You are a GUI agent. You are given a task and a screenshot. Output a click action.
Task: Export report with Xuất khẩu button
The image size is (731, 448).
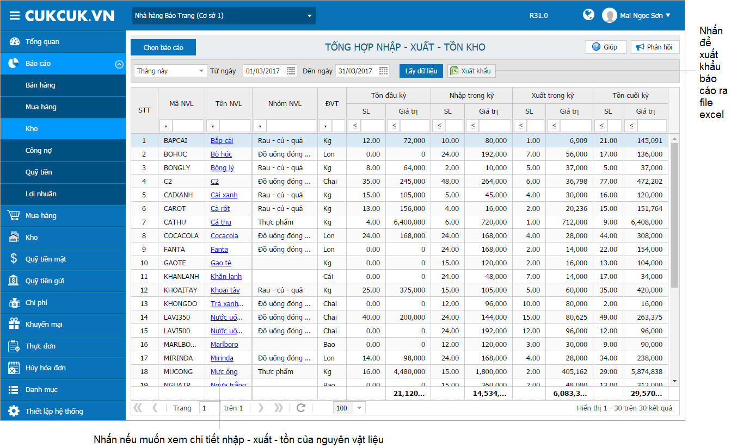coord(471,71)
